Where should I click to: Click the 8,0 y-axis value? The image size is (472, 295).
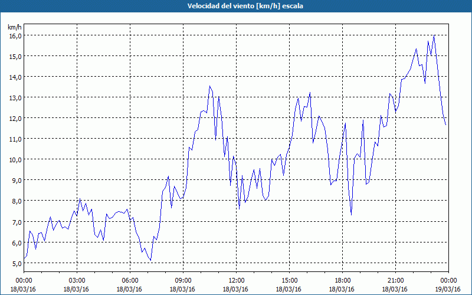pos(17,201)
